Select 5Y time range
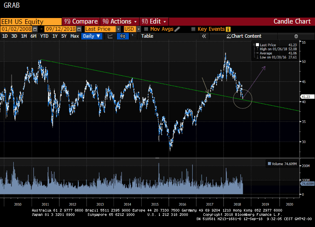 [x=64, y=36]
